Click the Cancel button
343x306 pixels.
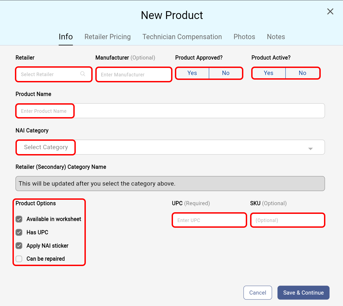pos(257,293)
